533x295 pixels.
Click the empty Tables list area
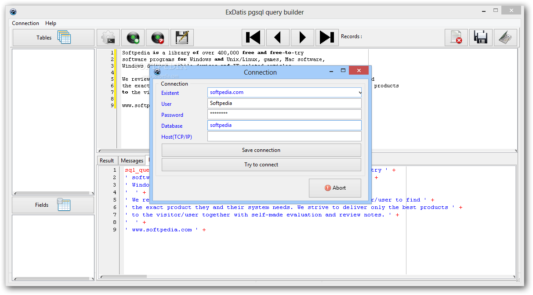point(53,119)
